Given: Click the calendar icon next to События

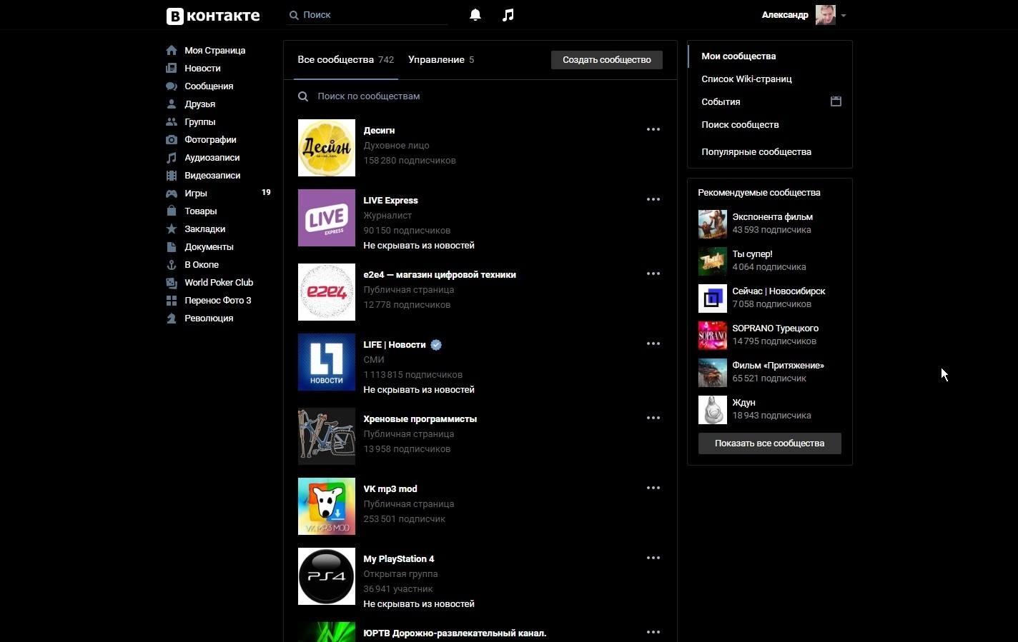Looking at the screenshot, I should 836,101.
